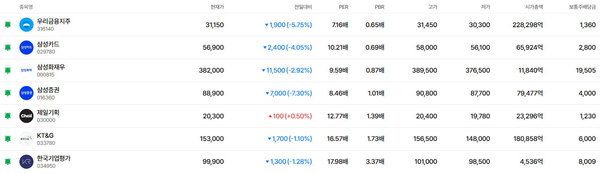Image resolution: width=605 pixels, height=173 pixels.
Task: Toggle the alert bell for 삼성카드
Action: click(8, 48)
